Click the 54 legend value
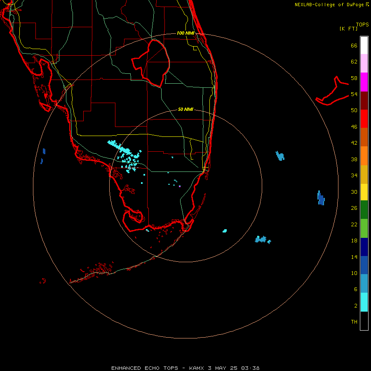Viewport: 371px width, 371px height. [x=354, y=94]
